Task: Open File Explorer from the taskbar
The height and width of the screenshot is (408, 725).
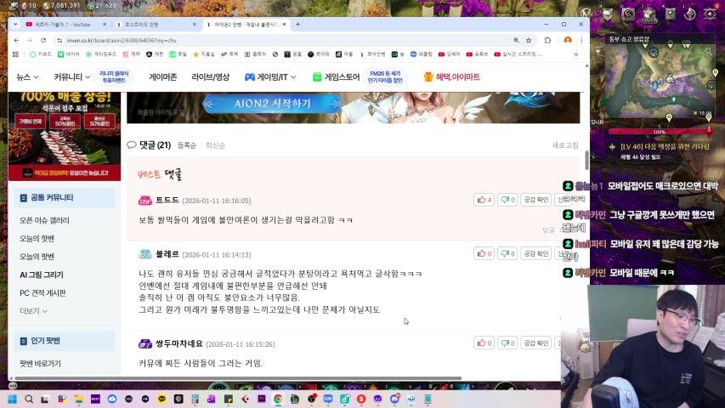Action: (x=78, y=399)
